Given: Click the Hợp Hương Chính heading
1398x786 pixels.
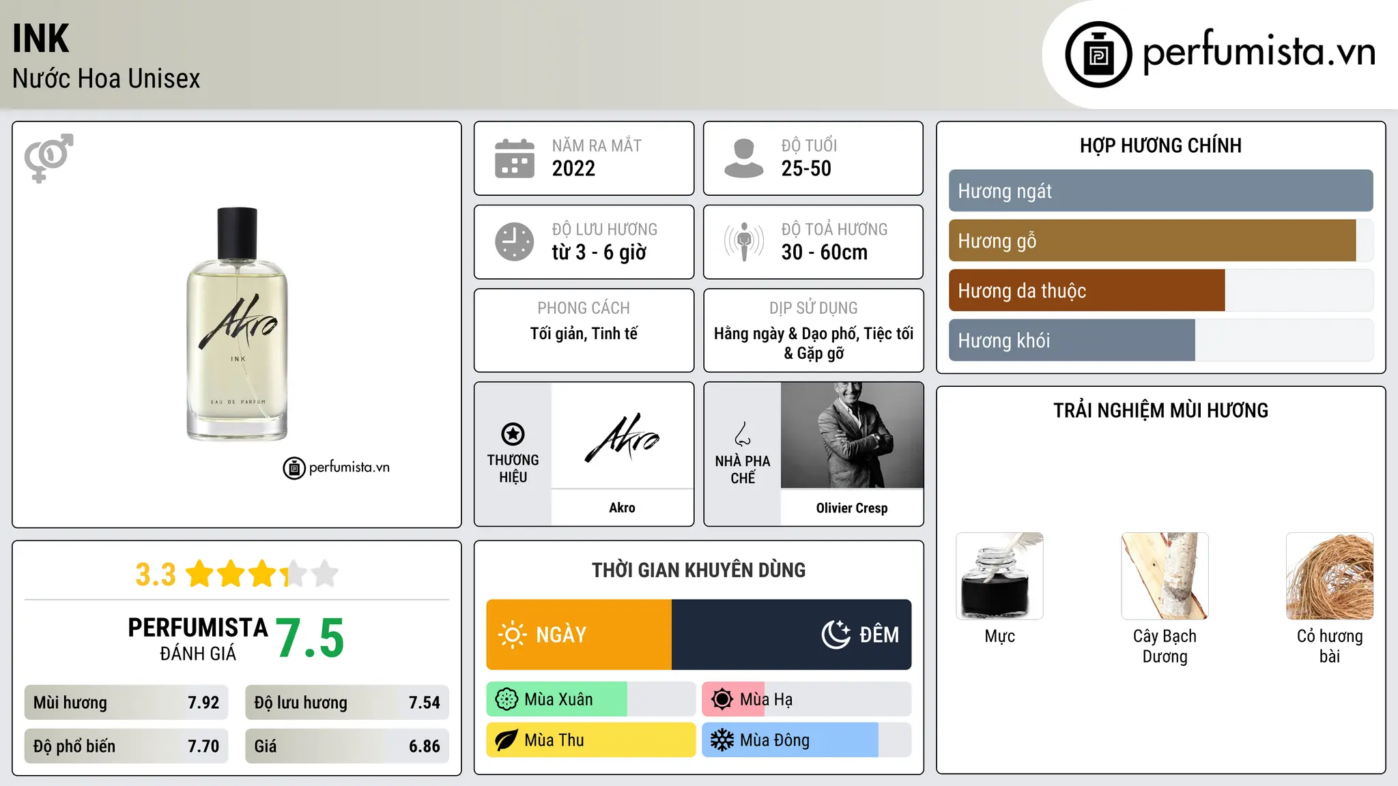Looking at the screenshot, I should [x=1160, y=145].
